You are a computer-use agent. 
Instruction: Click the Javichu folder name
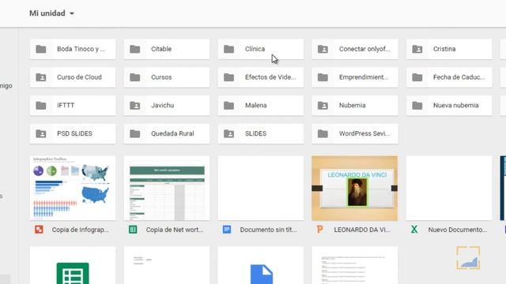[x=162, y=105]
